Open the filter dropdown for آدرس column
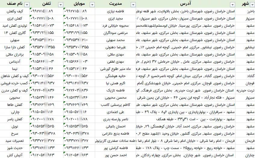Image resolution: width=255 pixels, height=158 pixels. (232, 5)
